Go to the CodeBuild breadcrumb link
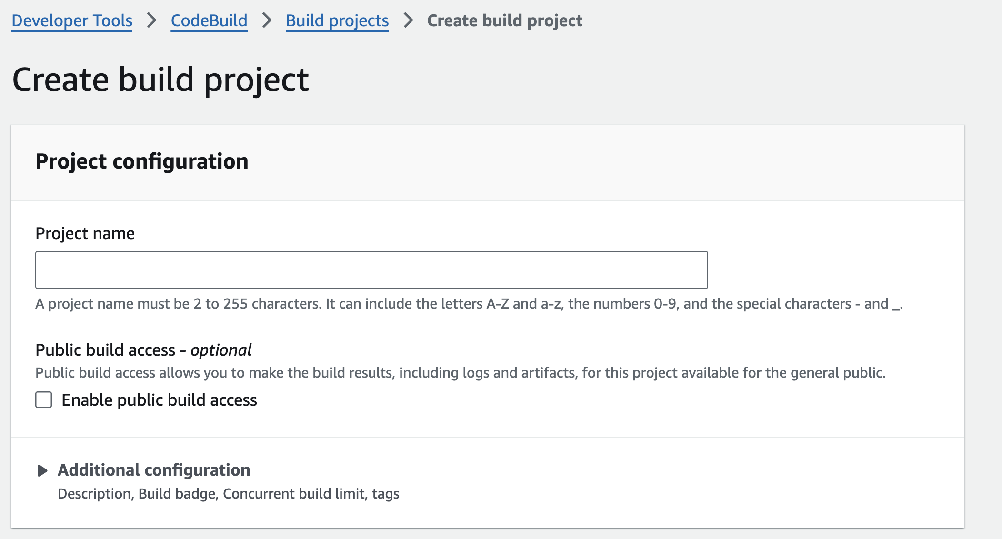Screen dimensions: 1002x539 (x=209, y=20)
